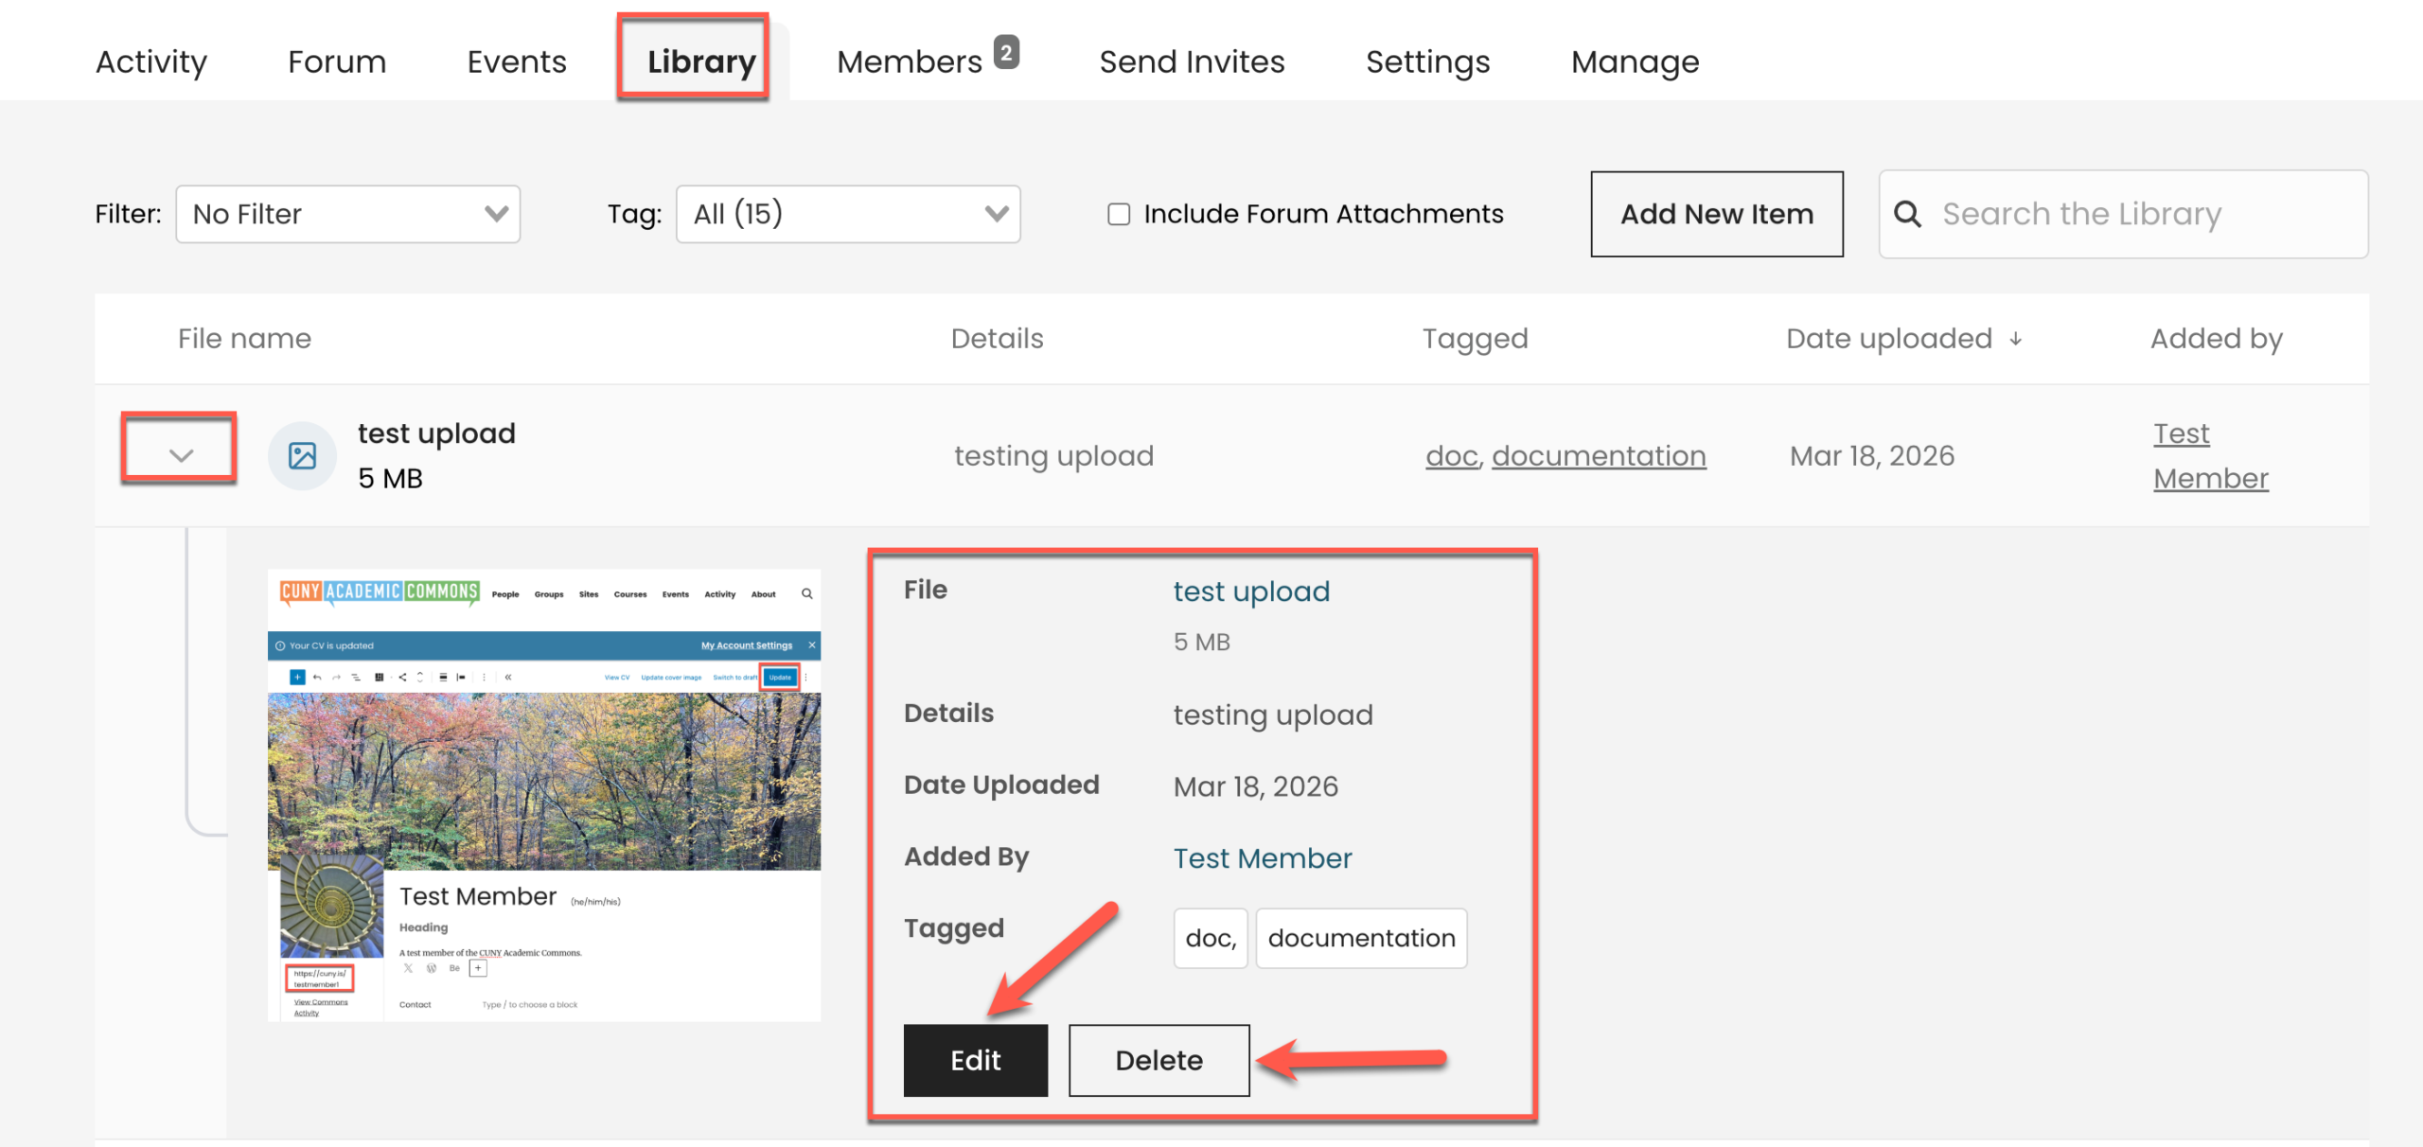Open the test upload preview thumbnail
The height and width of the screenshot is (1147, 2423).
click(x=544, y=795)
